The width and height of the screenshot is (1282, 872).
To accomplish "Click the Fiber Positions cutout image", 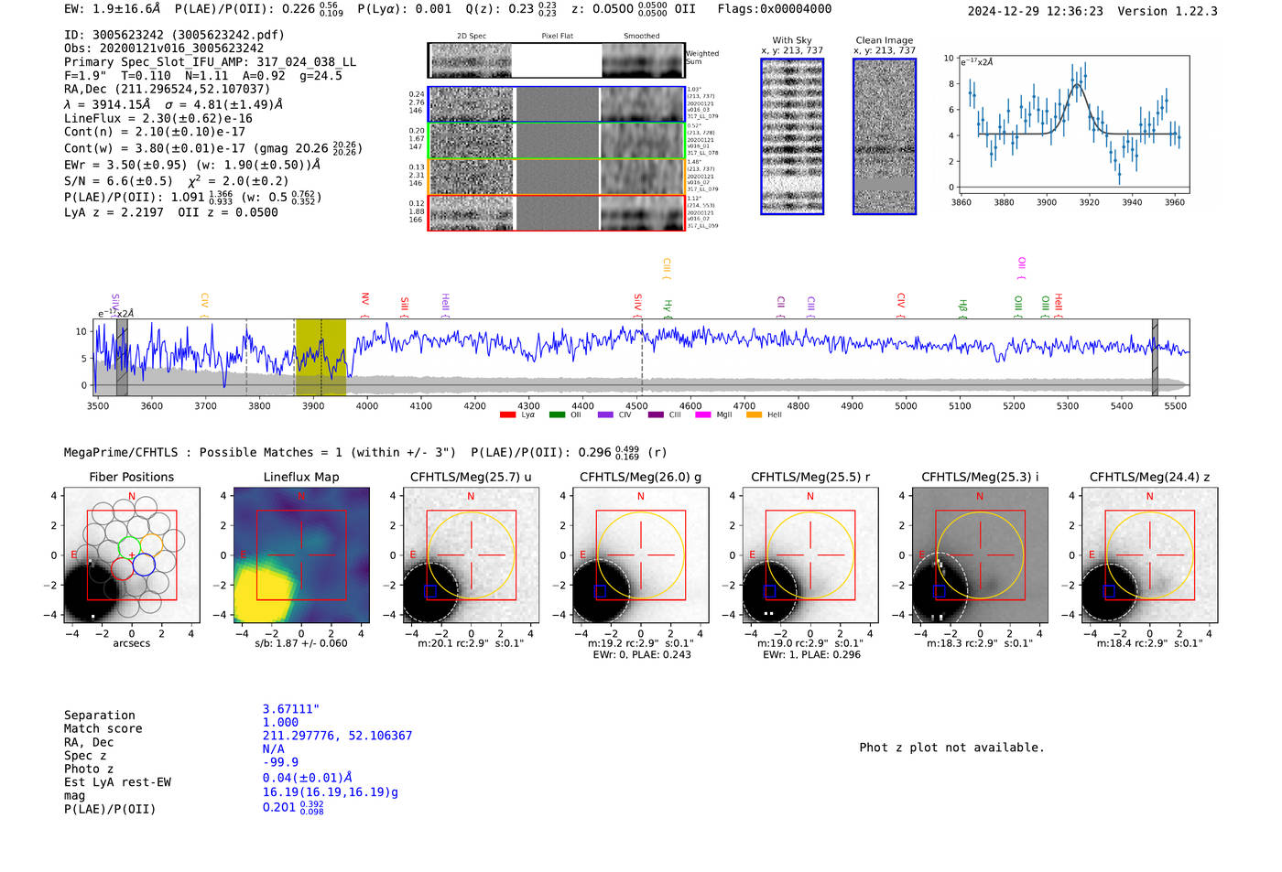I will pos(132,555).
